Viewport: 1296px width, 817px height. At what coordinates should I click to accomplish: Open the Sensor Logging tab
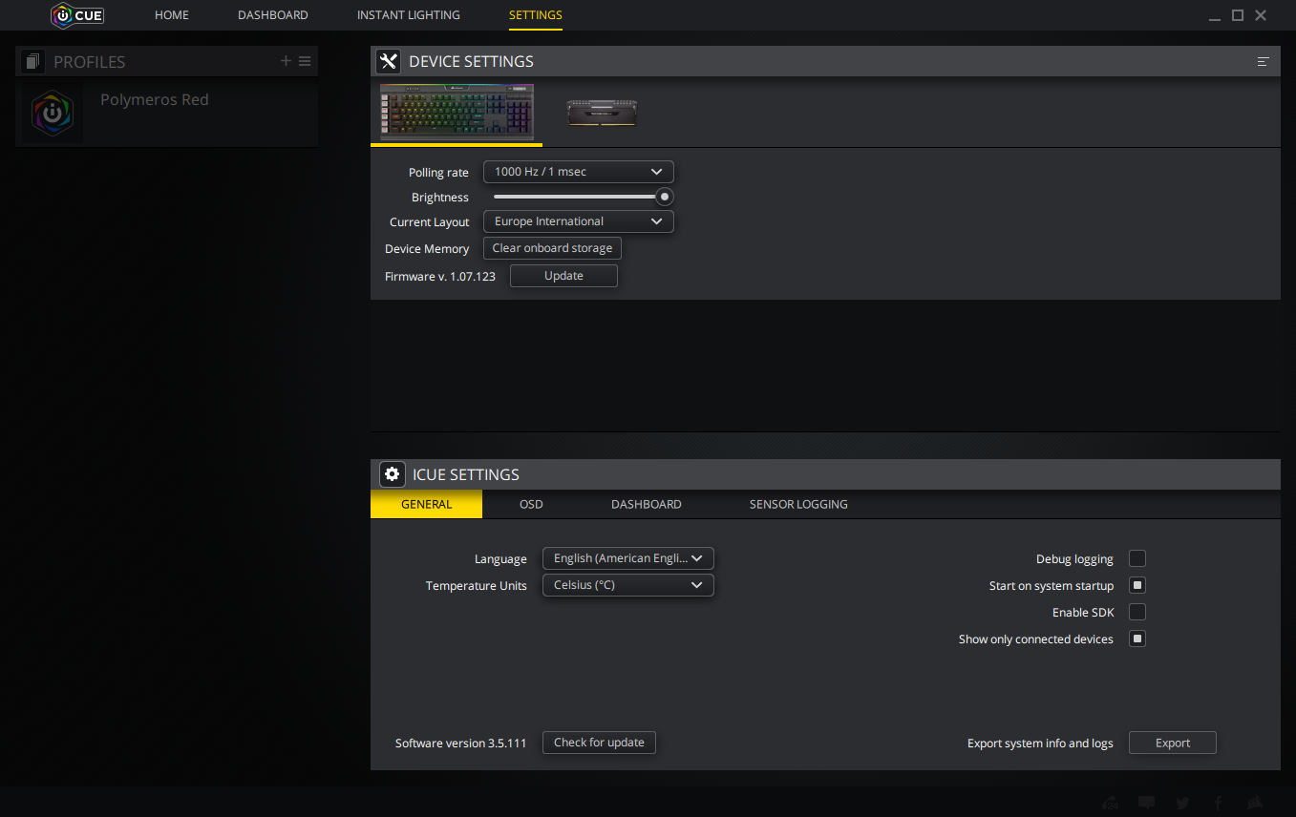click(798, 504)
